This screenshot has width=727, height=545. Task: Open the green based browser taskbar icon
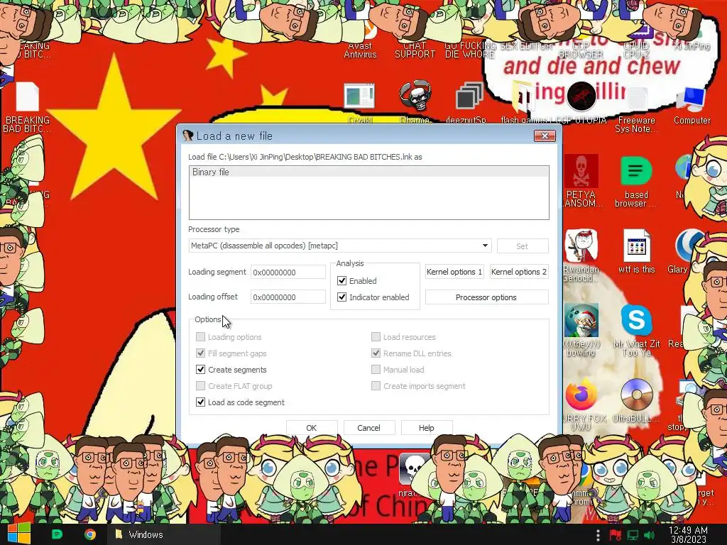pyautogui.click(x=57, y=534)
